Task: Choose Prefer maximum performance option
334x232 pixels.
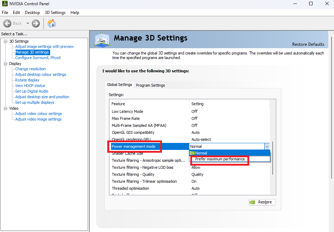Action: [x=230, y=159]
